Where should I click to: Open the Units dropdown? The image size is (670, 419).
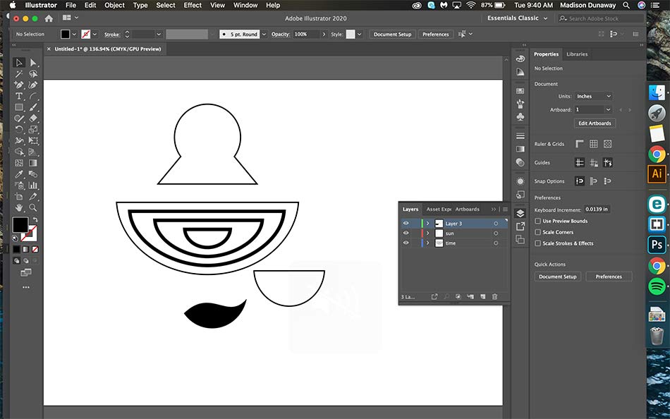(x=594, y=96)
